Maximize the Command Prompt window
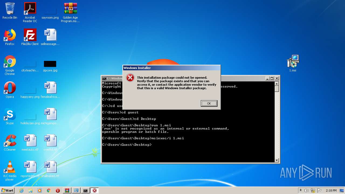 (272, 78)
